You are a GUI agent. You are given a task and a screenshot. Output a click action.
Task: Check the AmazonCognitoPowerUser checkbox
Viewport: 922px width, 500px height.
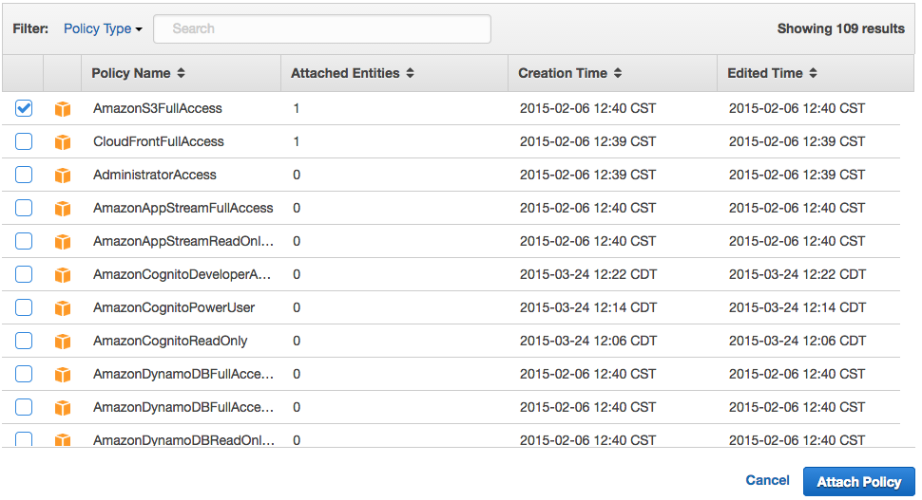click(x=24, y=306)
